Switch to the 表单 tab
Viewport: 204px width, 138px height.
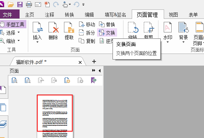click(x=193, y=15)
